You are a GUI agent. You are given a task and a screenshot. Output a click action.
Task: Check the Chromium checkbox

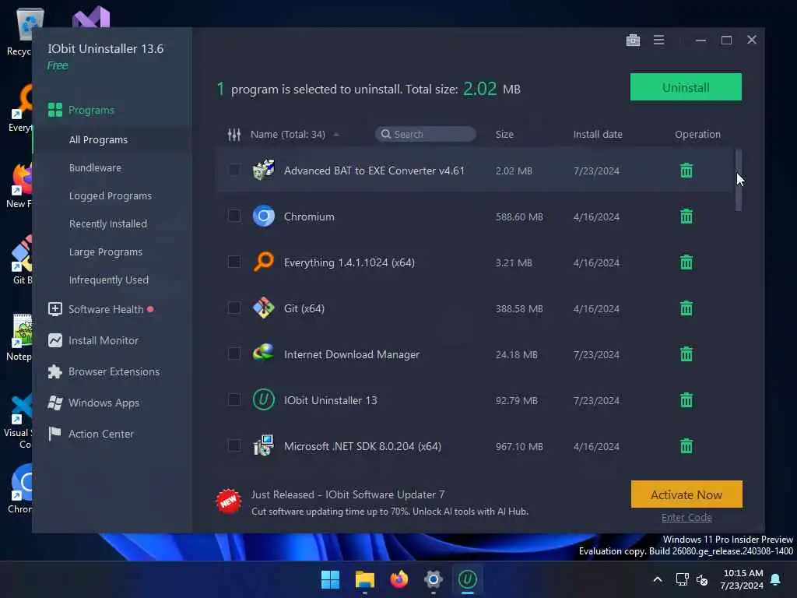point(233,216)
